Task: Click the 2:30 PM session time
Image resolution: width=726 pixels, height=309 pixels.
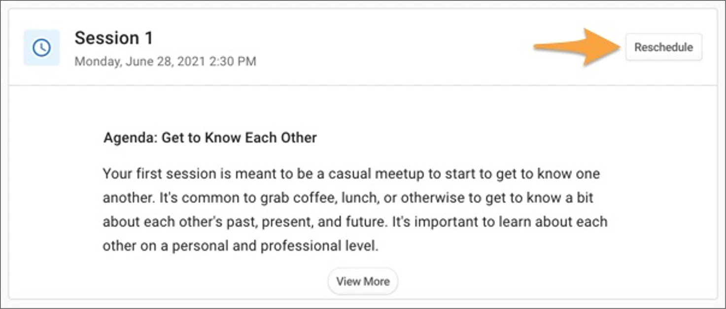Action: tap(238, 62)
